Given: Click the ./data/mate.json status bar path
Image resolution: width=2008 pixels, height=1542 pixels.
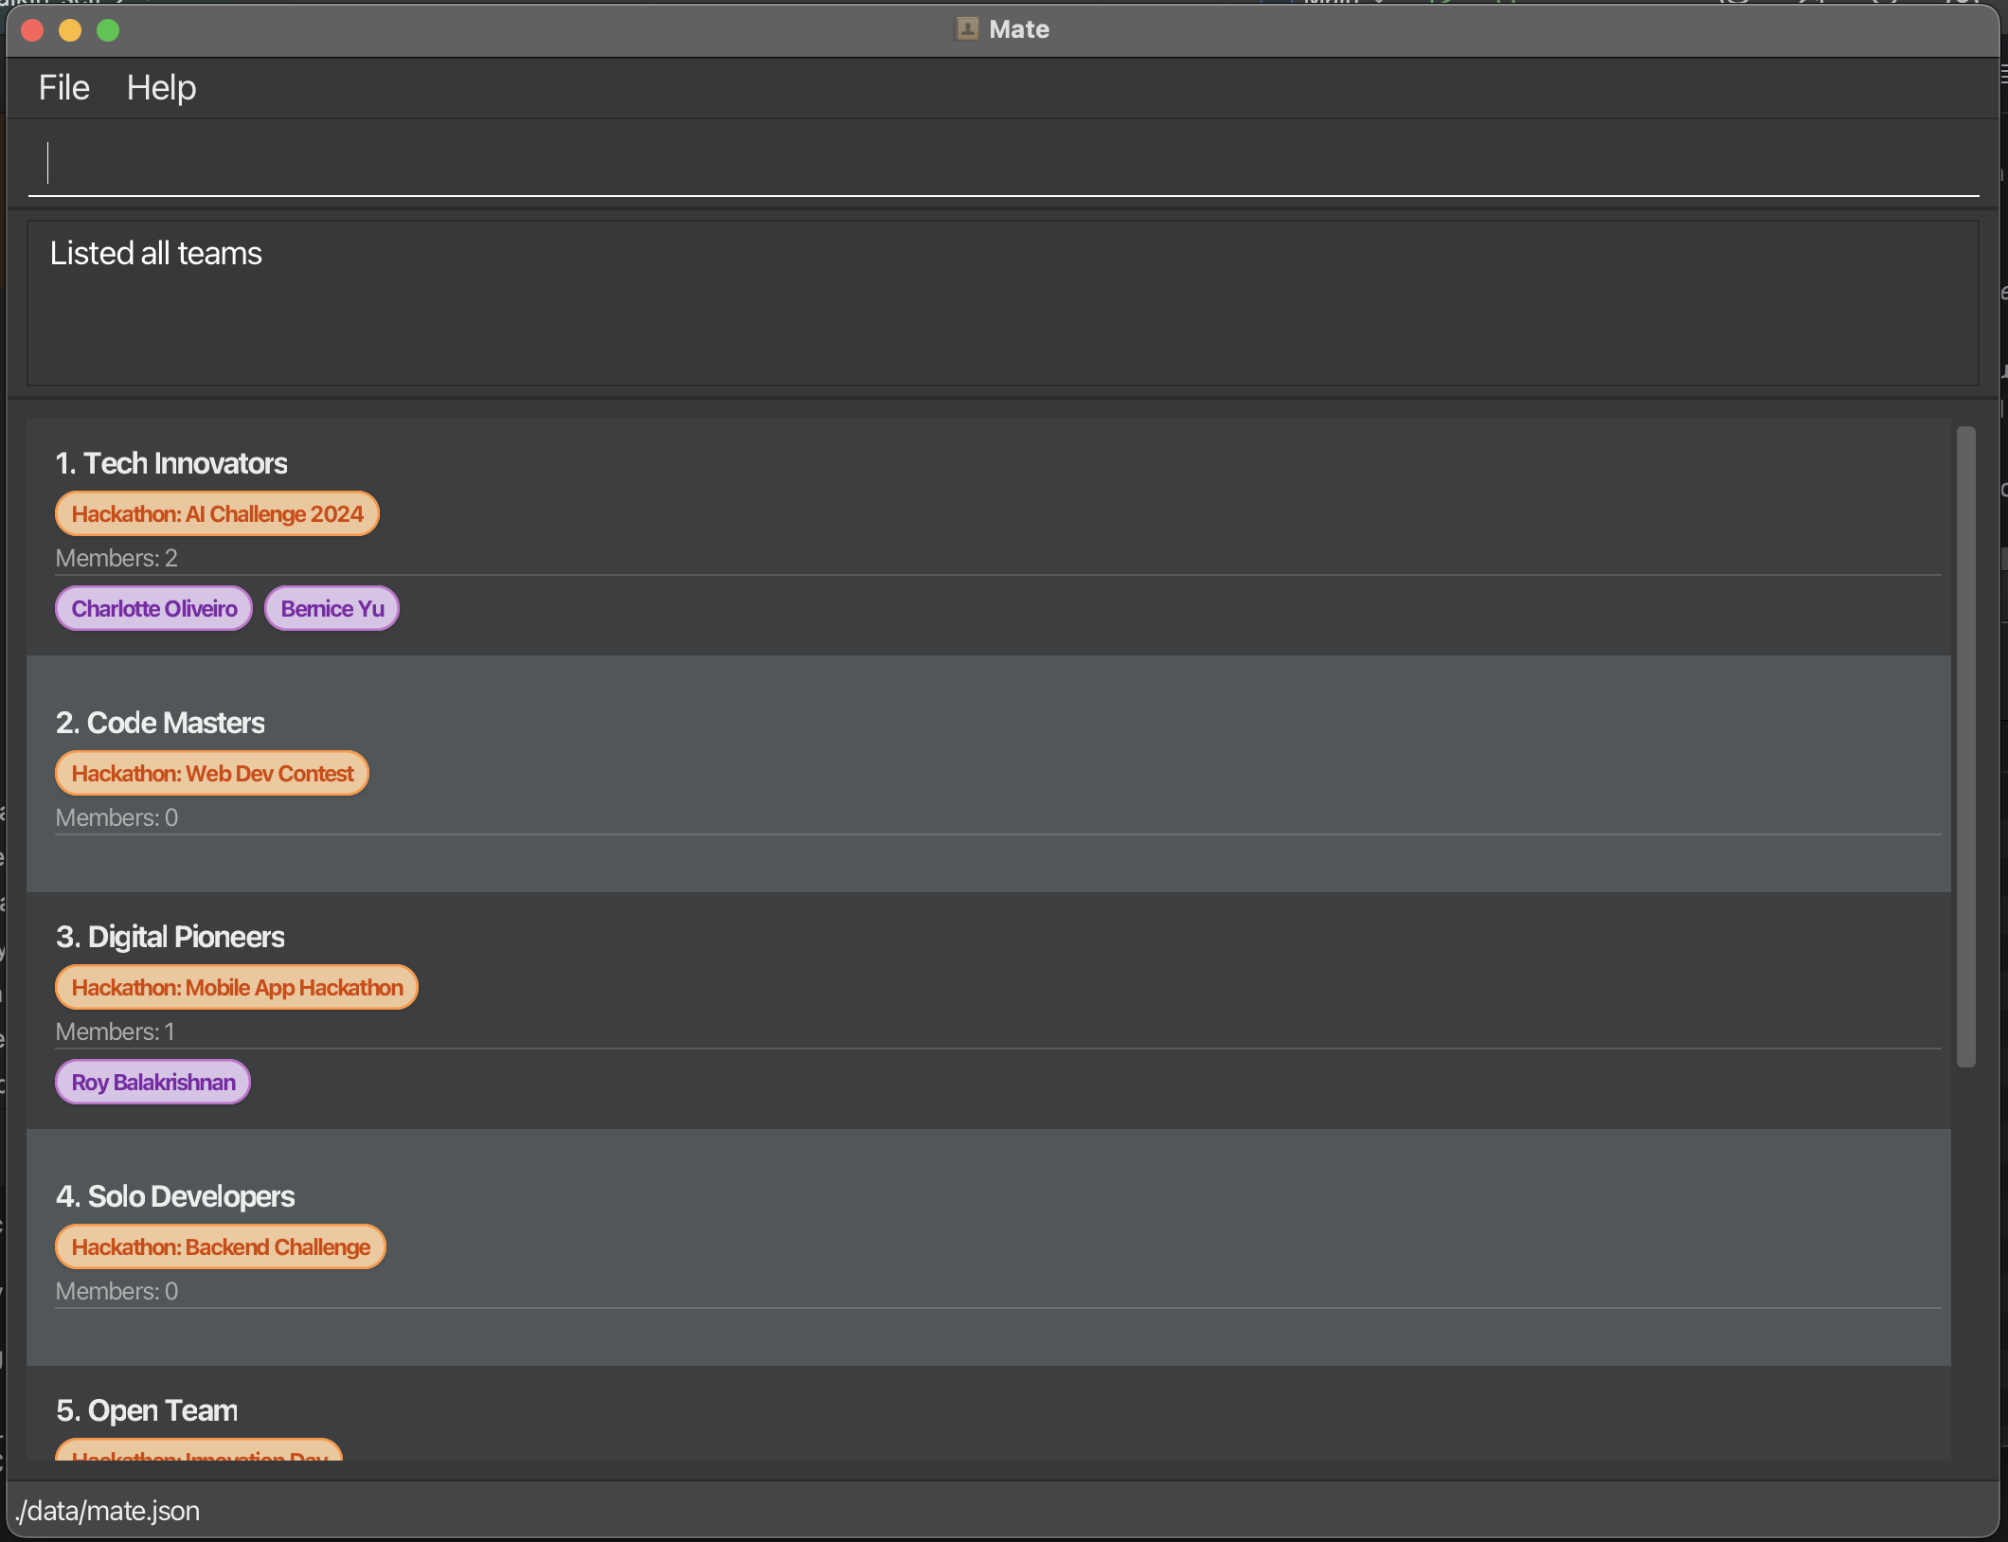Looking at the screenshot, I should point(108,1511).
